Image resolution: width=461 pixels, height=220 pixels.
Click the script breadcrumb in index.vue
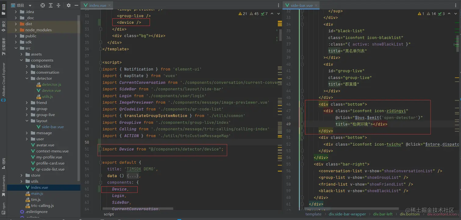coord(109,214)
